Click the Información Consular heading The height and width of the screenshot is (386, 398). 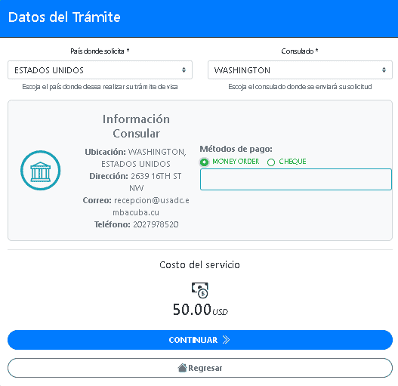[136, 126]
